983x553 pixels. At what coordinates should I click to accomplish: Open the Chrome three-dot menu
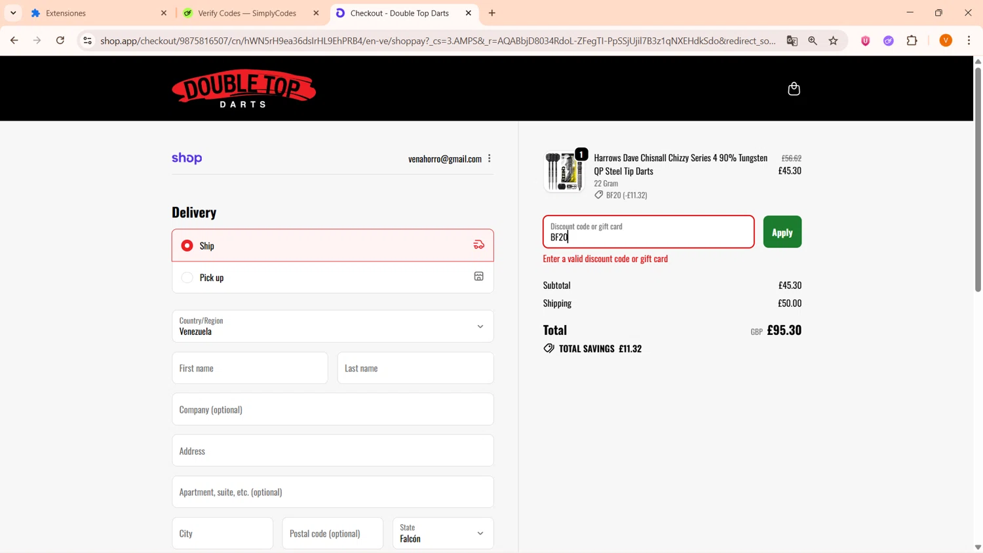tap(969, 41)
